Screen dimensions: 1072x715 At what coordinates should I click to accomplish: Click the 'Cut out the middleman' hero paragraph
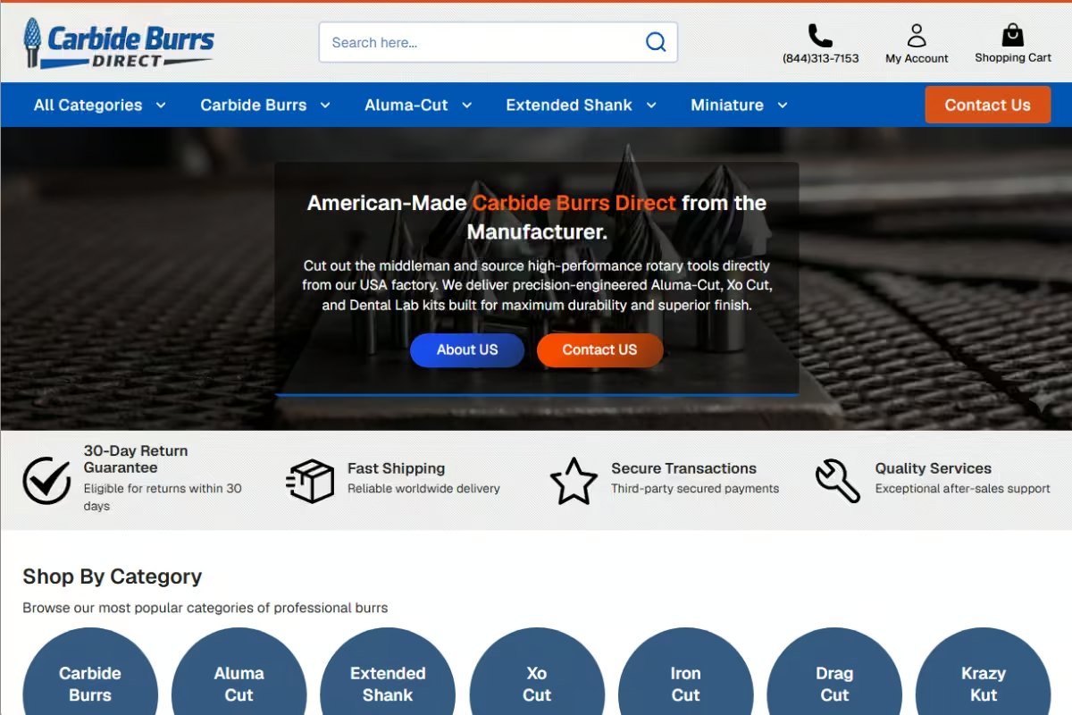point(537,285)
